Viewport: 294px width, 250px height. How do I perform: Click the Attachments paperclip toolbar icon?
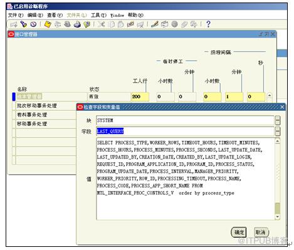[x=184, y=24]
